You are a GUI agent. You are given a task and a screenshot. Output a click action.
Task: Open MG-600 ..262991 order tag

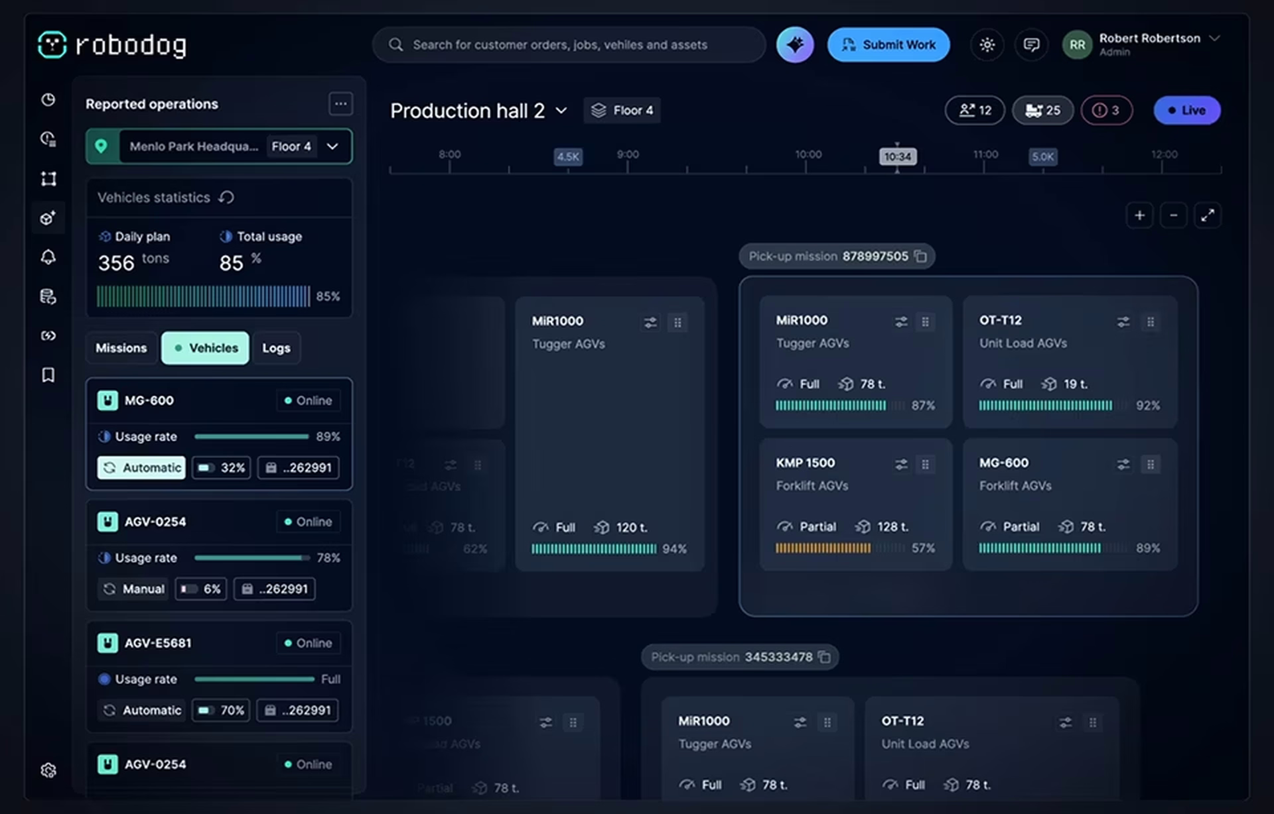(298, 468)
